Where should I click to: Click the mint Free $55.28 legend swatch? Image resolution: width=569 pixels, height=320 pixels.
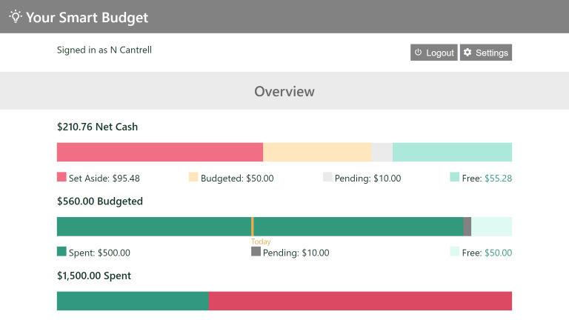454,178
